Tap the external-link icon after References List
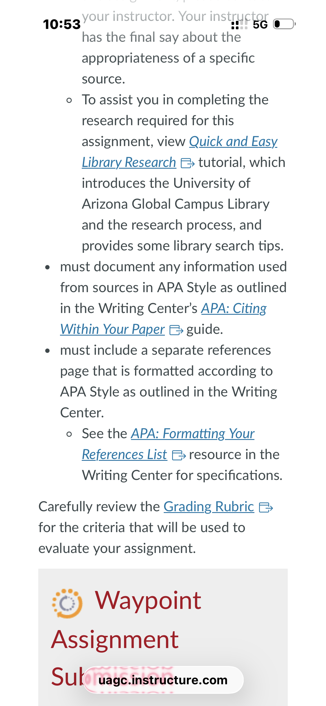The width and height of the screenshot is (326, 706). [x=179, y=455]
